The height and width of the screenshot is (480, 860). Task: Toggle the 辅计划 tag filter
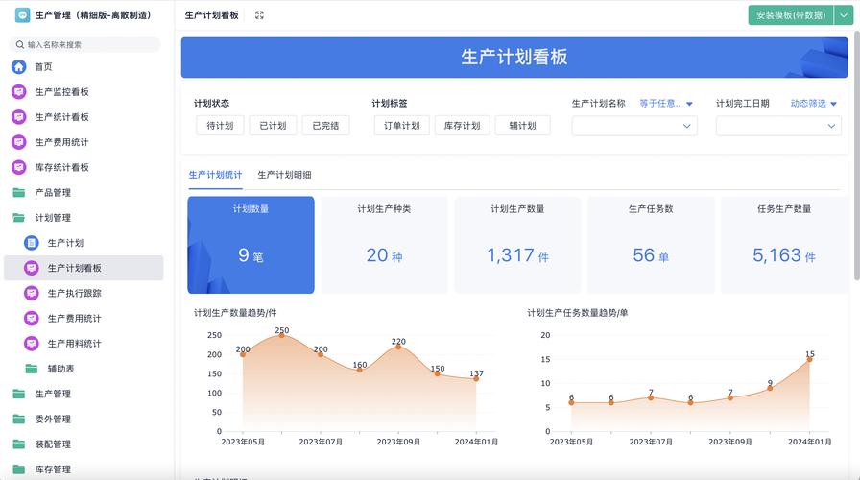523,126
